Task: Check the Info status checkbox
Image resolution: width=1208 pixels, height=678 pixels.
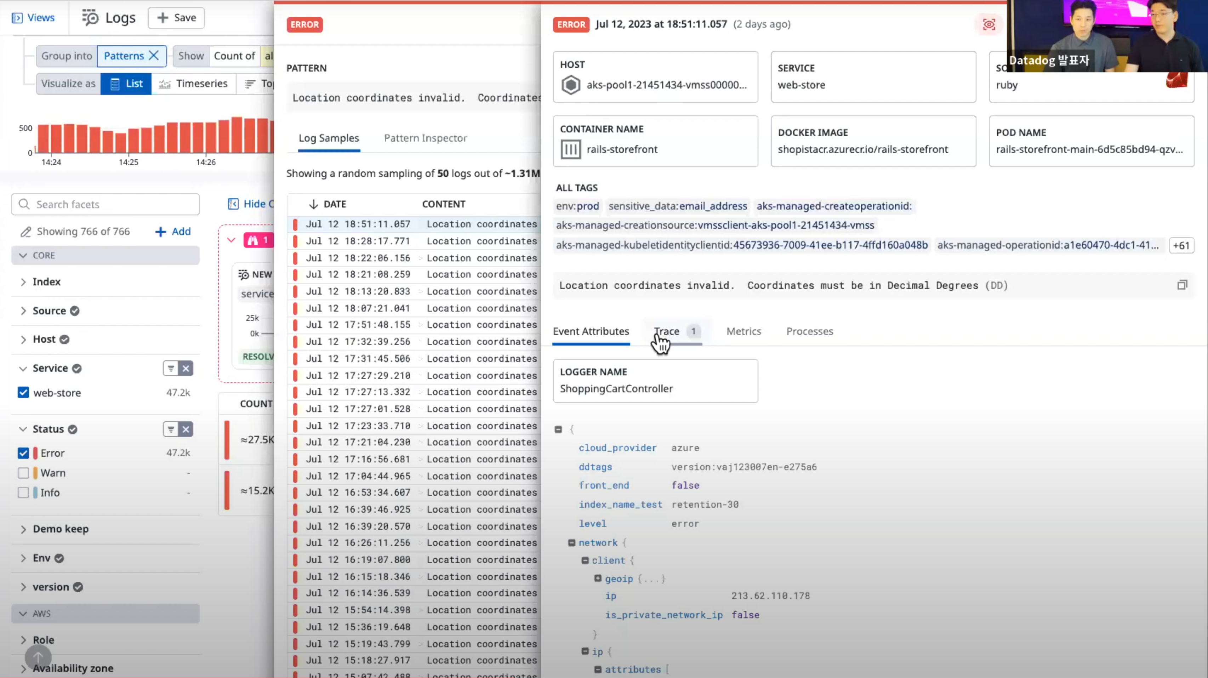Action: coord(23,492)
